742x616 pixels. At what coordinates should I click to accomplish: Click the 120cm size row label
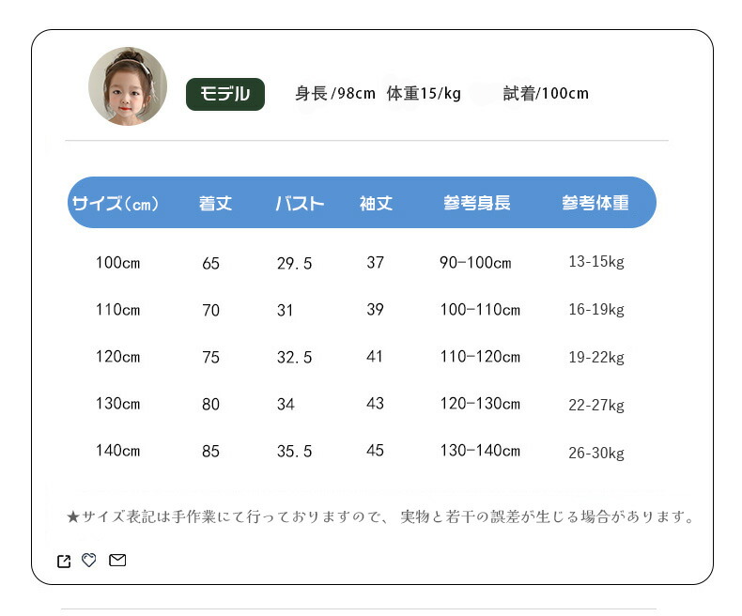pyautogui.click(x=117, y=357)
